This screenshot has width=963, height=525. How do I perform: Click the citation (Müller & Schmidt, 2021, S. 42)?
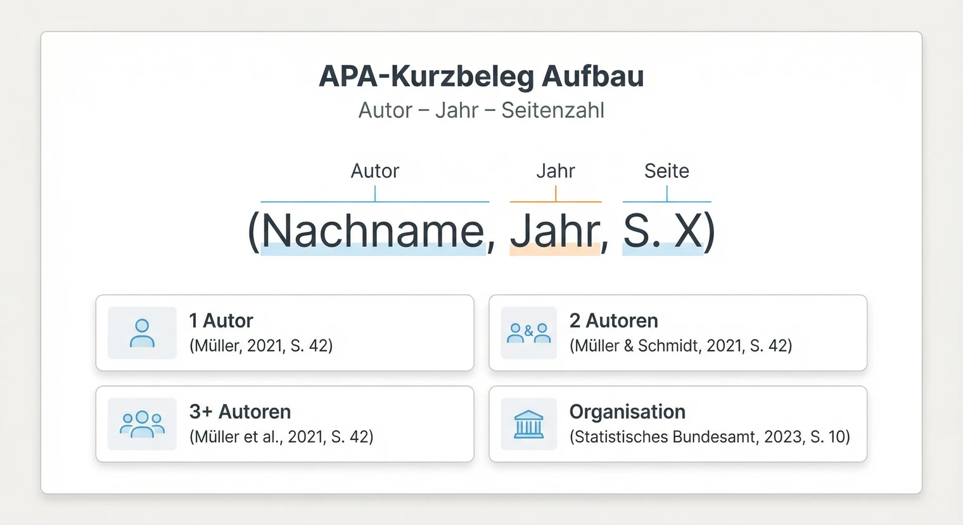tap(681, 346)
